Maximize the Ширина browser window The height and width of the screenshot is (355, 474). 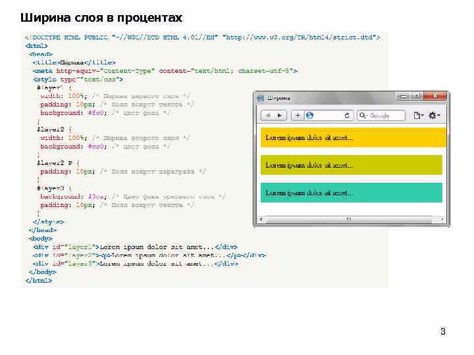[x=417, y=96]
